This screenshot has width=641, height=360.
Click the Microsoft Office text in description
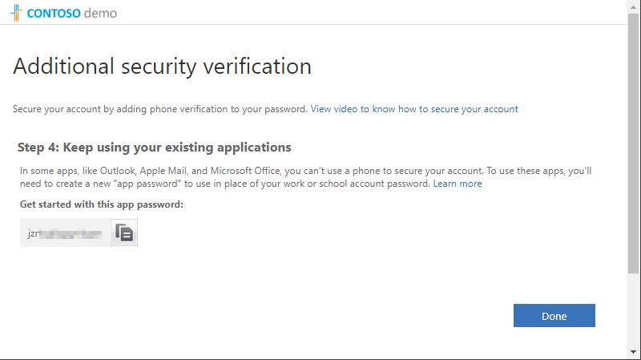coord(252,171)
